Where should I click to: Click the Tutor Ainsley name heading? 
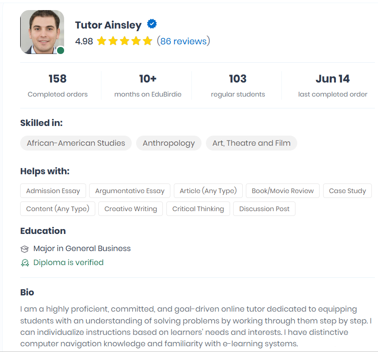pos(108,25)
